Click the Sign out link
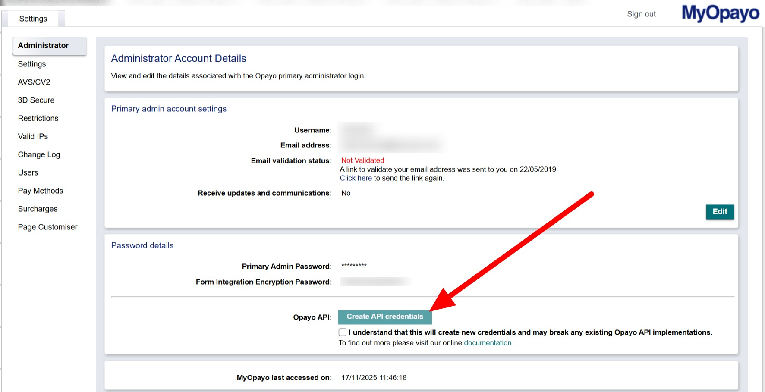 pos(641,14)
